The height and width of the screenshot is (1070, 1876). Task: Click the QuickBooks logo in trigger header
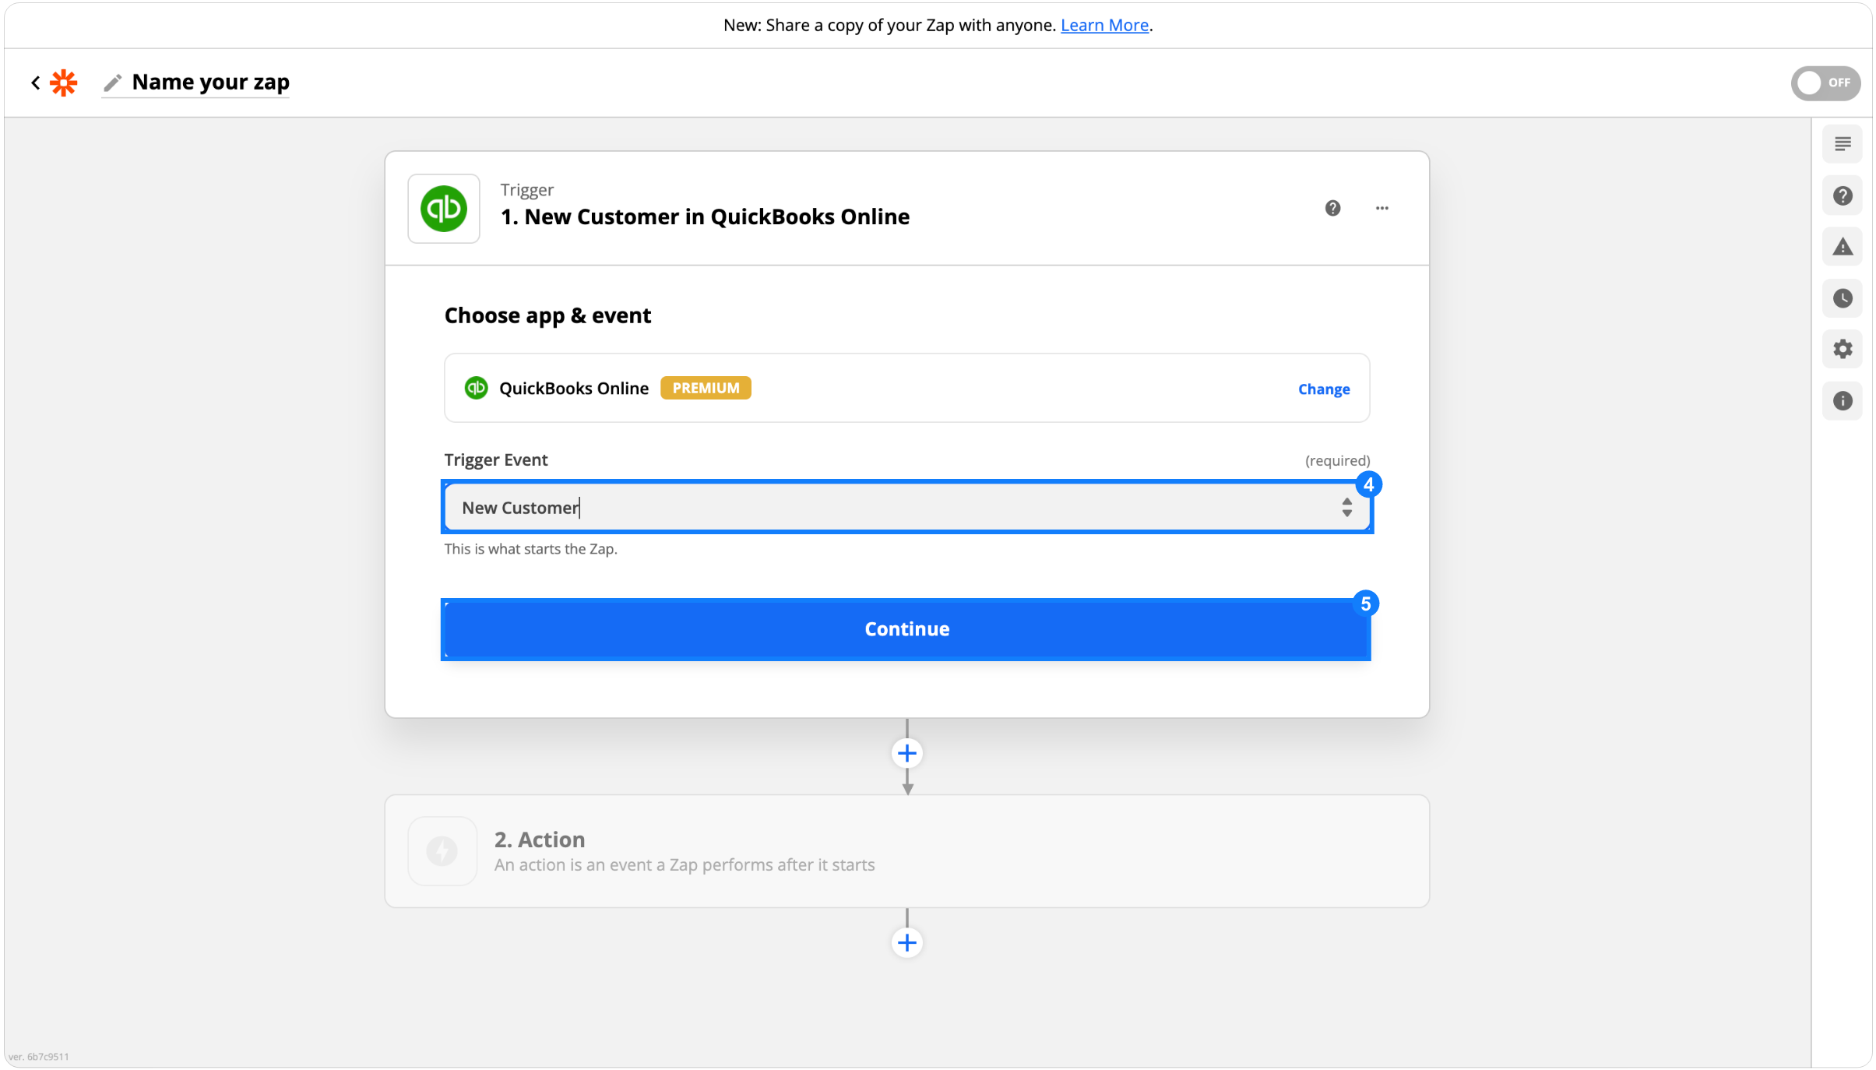pyautogui.click(x=444, y=209)
